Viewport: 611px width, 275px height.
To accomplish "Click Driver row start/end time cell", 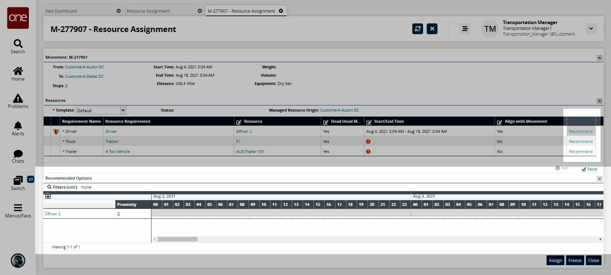I will pos(429,131).
